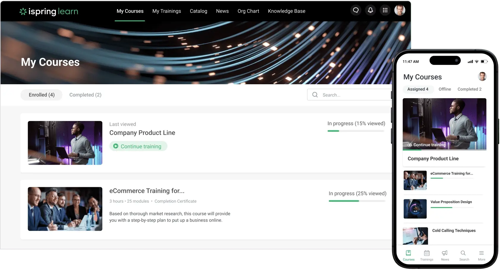This screenshot has width=503, height=275.
Task: Open the chat messages icon in header
Action: click(356, 10)
